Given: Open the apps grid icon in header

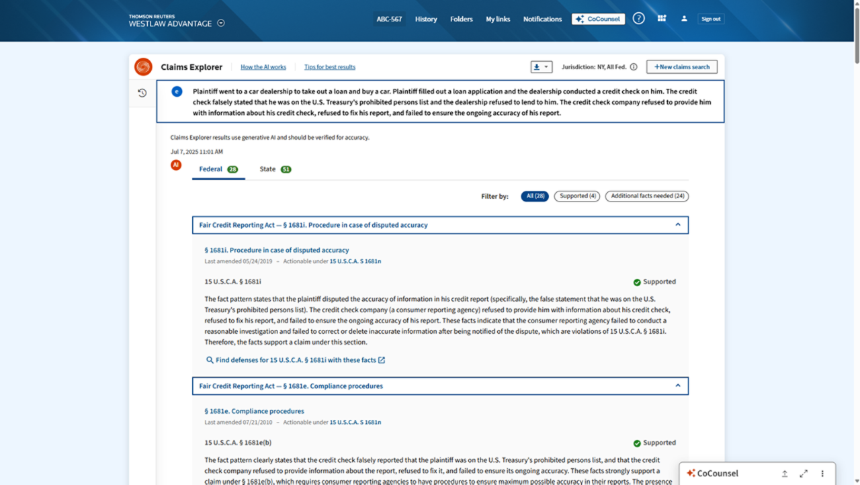Looking at the screenshot, I should (x=662, y=19).
